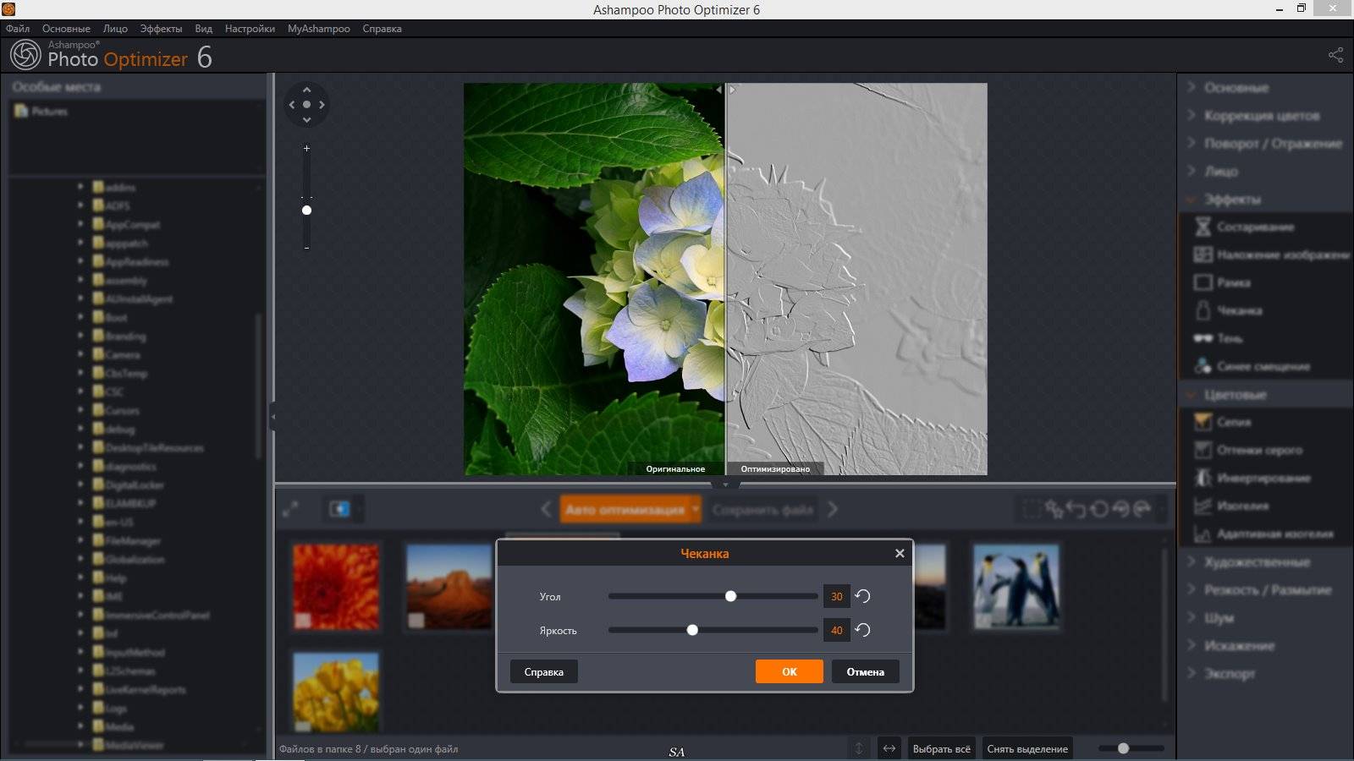Screen dimensions: 1354x761
Task: Open the Основные menu
Action: point(66,29)
